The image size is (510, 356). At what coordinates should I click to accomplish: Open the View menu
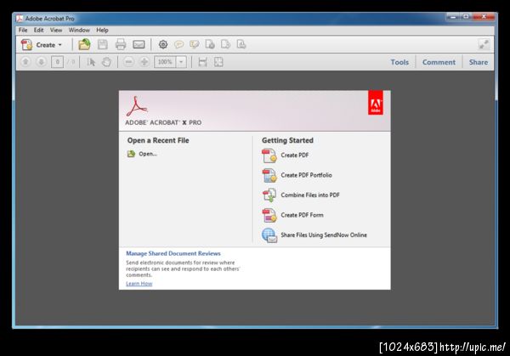(56, 31)
